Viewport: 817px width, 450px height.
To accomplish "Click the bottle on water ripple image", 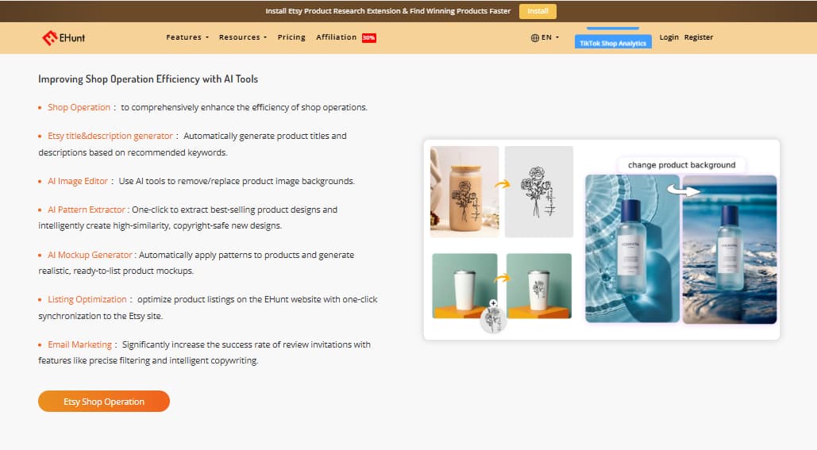I will pyautogui.click(x=632, y=248).
